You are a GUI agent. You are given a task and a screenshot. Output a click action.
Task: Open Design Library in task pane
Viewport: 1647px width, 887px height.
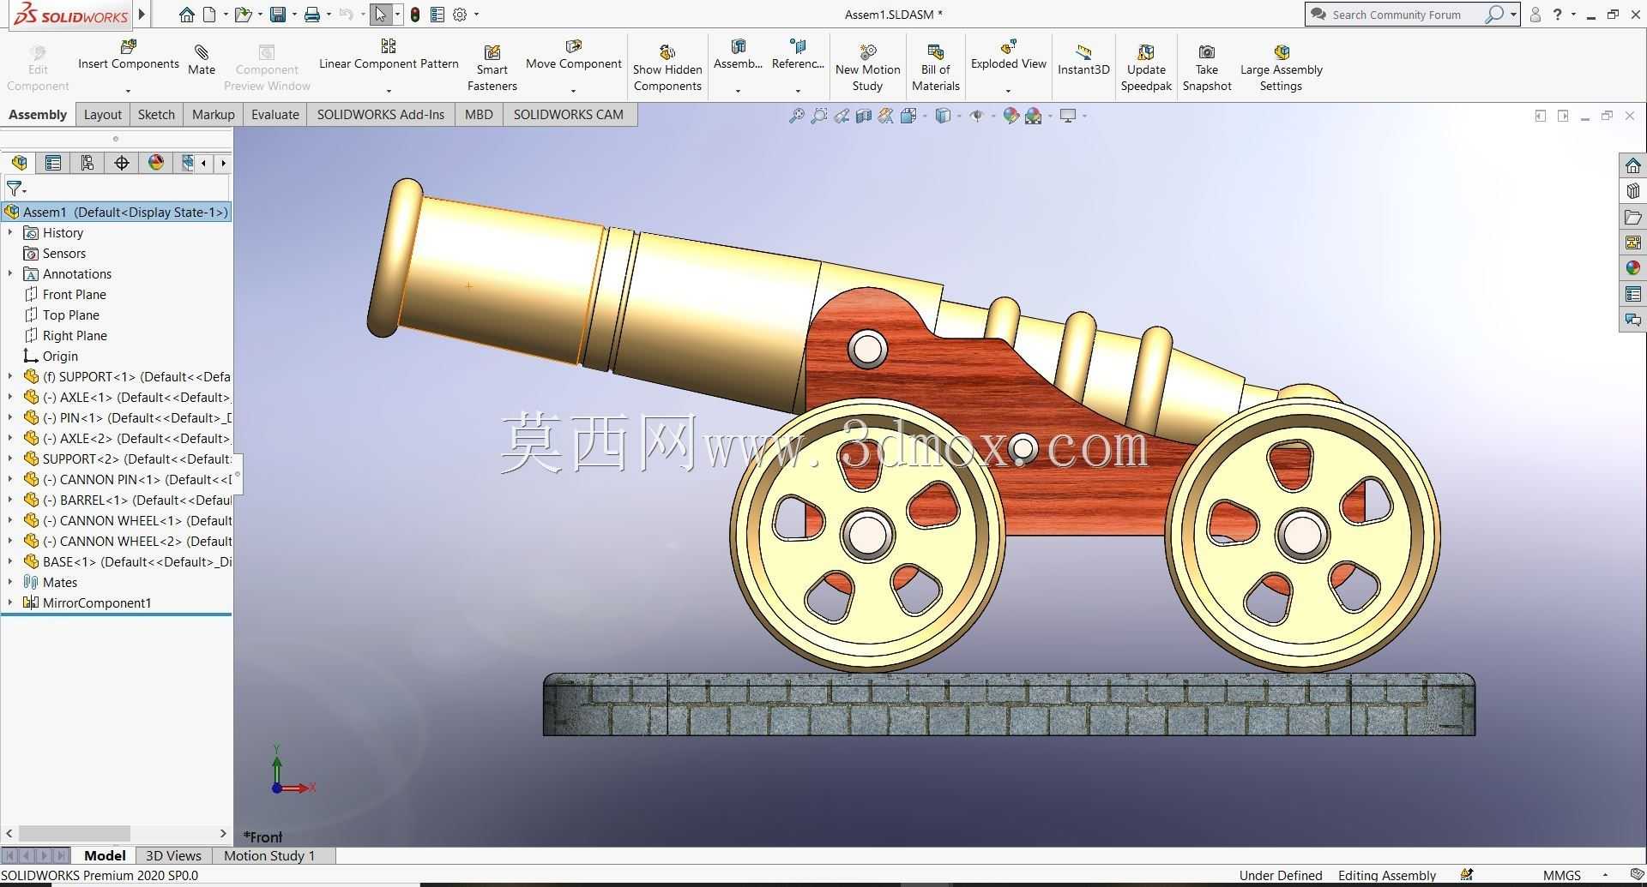1632,191
